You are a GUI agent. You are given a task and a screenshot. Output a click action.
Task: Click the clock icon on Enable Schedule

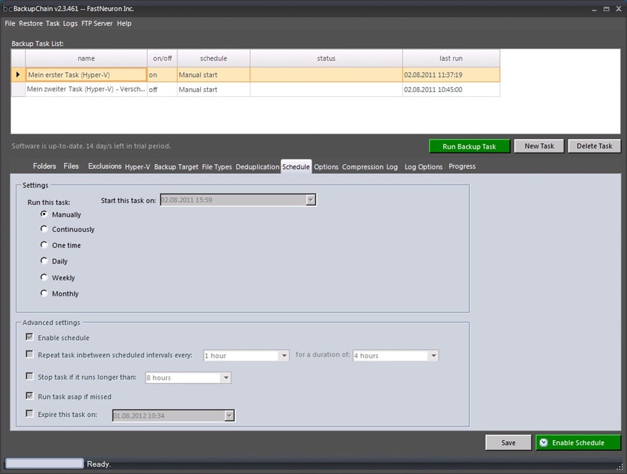[543, 443]
